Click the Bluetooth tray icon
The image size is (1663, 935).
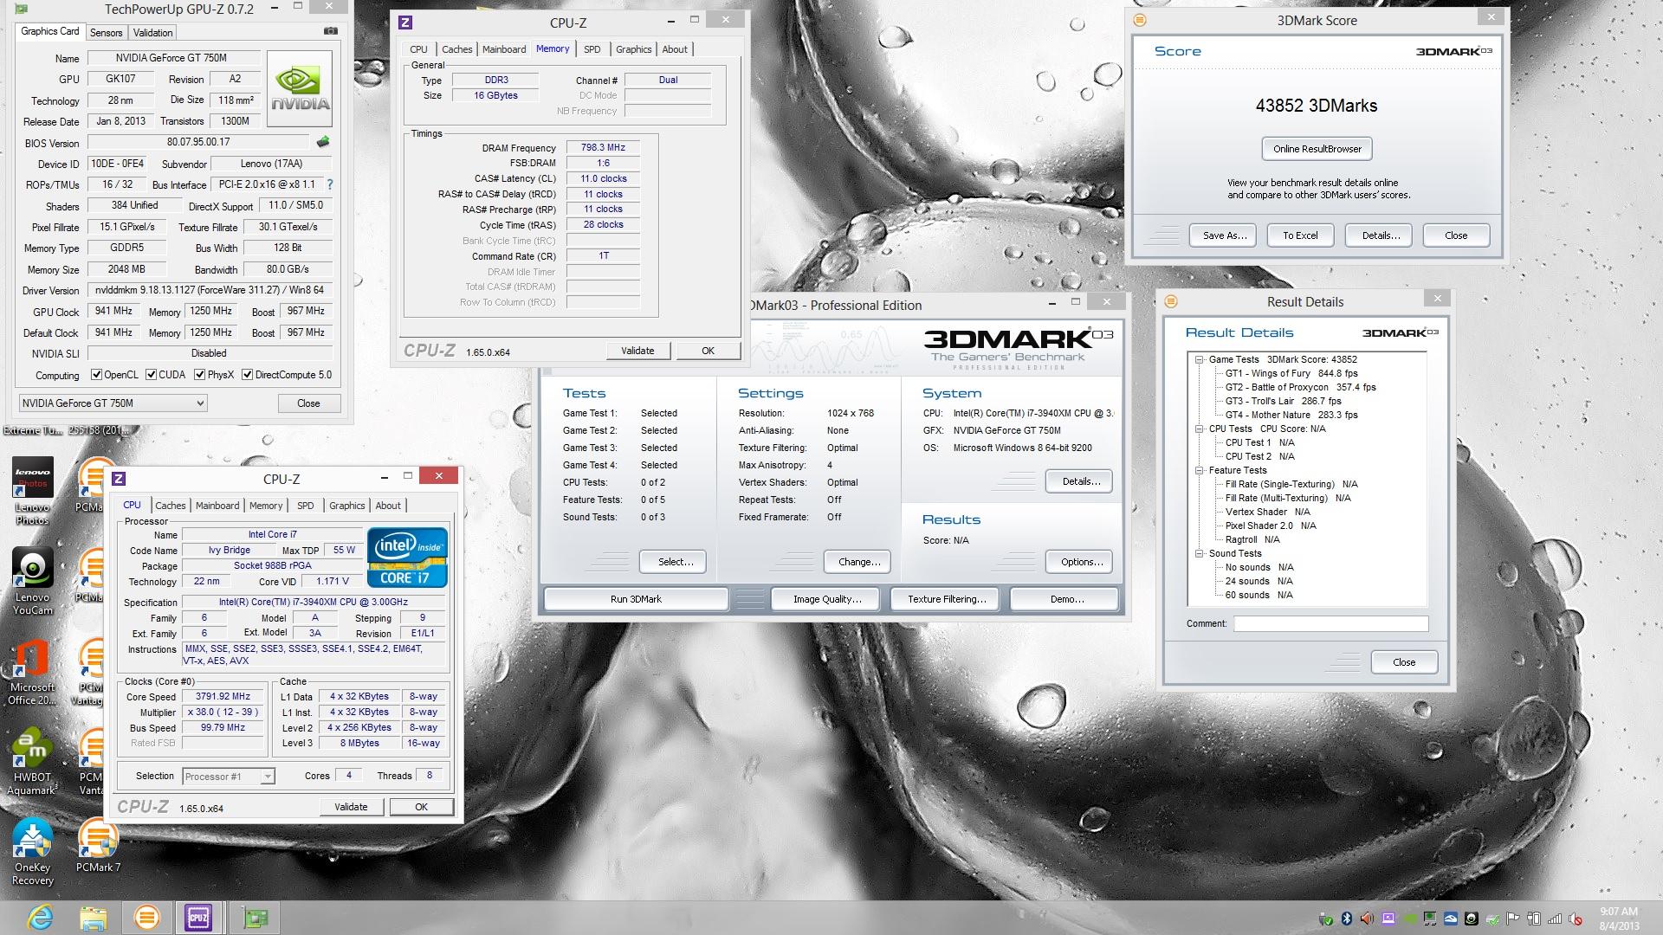coord(1347,919)
